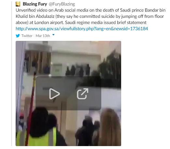
Task: Open the Mar 13th timestamp
Action: [x=43, y=36]
